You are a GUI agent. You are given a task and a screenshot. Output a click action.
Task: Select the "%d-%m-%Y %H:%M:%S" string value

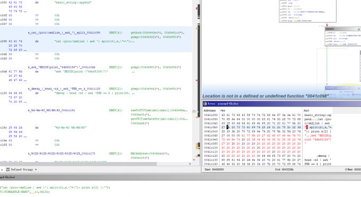click(70, 128)
